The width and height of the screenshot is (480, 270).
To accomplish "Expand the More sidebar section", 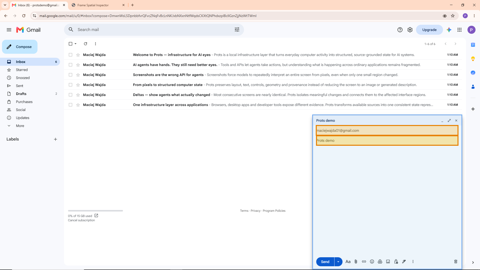I will click(x=20, y=126).
